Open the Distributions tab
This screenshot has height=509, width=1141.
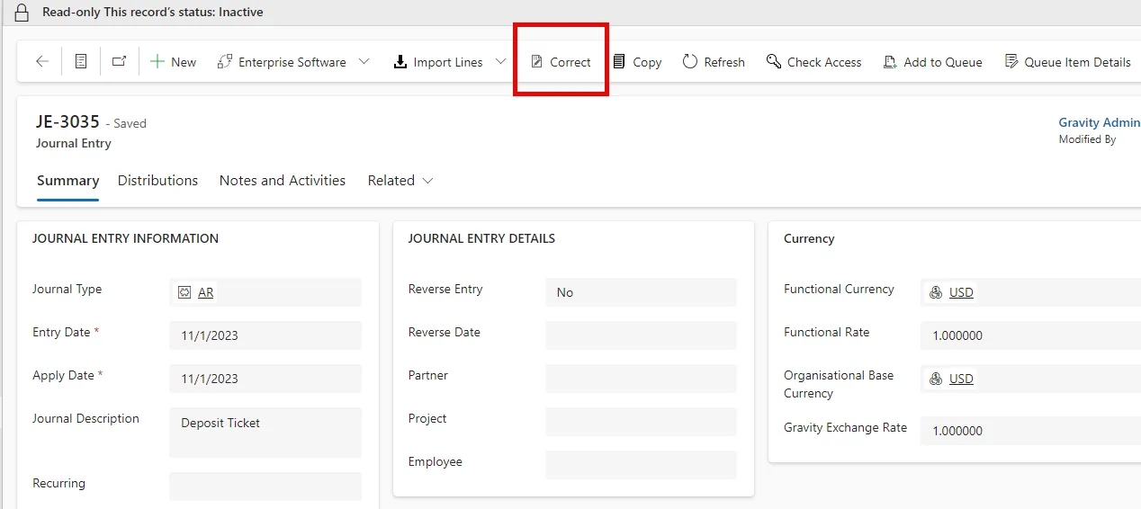157,181
